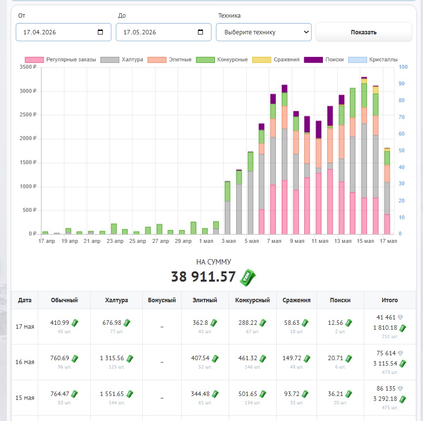Open calendar picker in the До date field

tap(200, 32)
